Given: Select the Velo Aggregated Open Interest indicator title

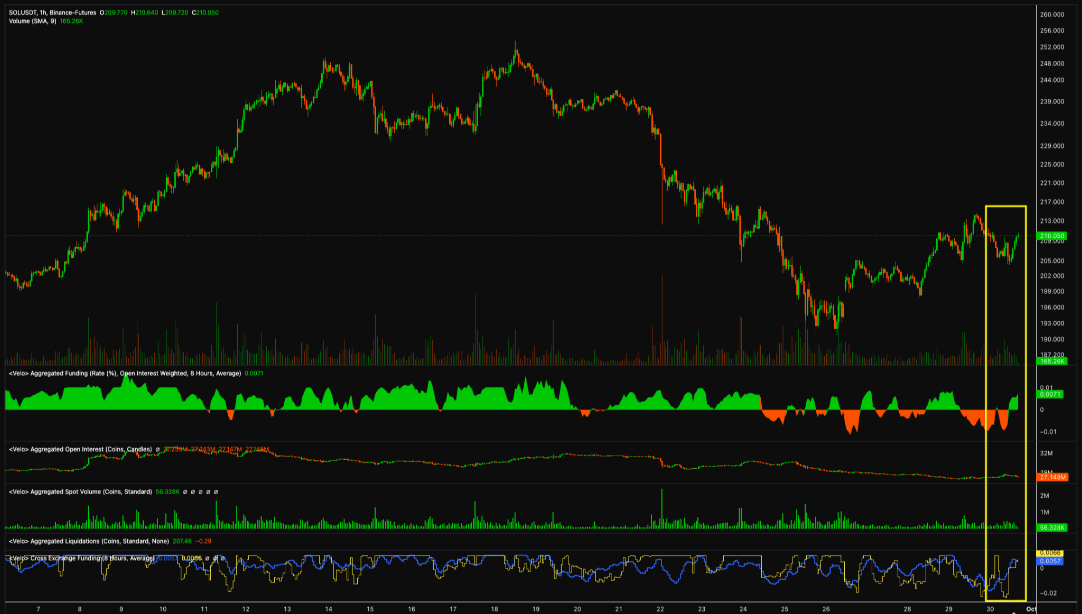Looking at the screenshot, I should (80, 450).
